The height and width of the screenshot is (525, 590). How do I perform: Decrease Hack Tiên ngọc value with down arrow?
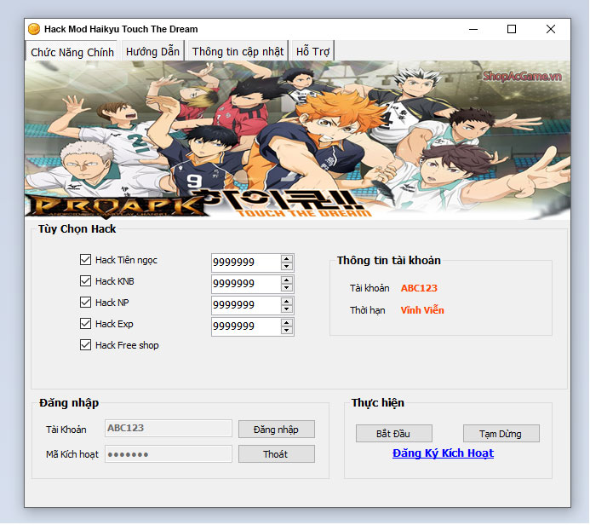pyautogui.click(x=287, y=266)
